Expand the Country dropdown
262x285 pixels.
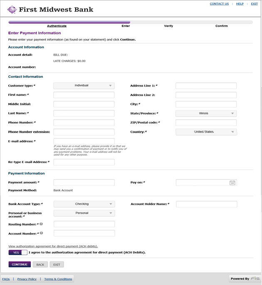tap(206, 132)
